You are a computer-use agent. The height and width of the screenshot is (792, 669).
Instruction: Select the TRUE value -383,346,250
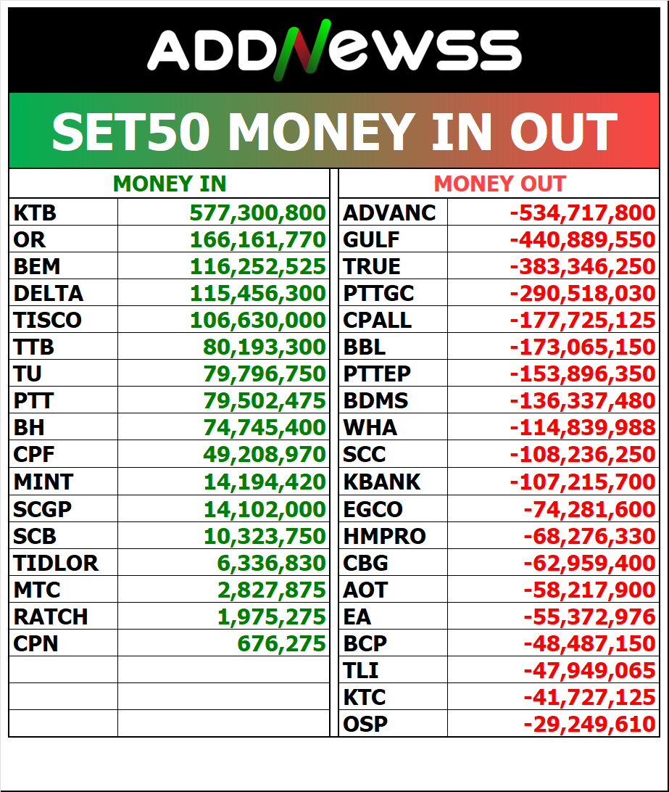583,267
